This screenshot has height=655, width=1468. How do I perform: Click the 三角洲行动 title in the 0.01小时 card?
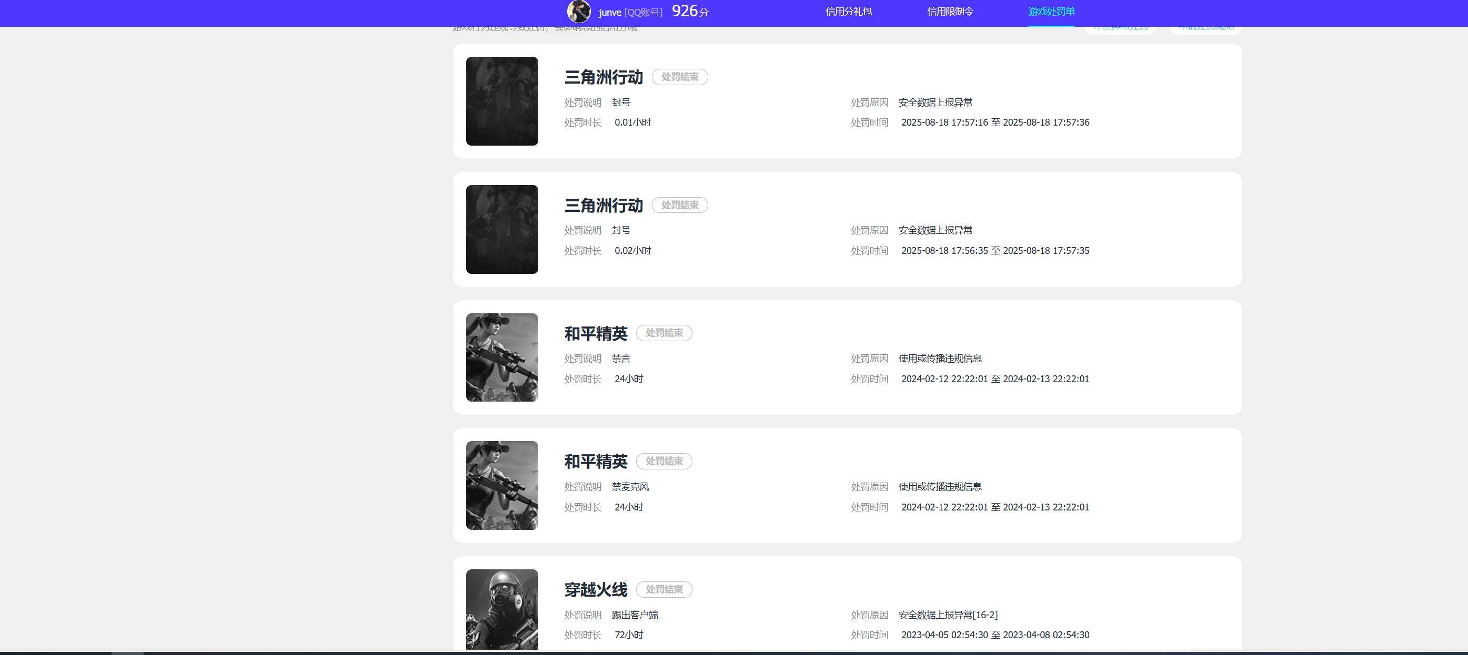tap(604, 77)
